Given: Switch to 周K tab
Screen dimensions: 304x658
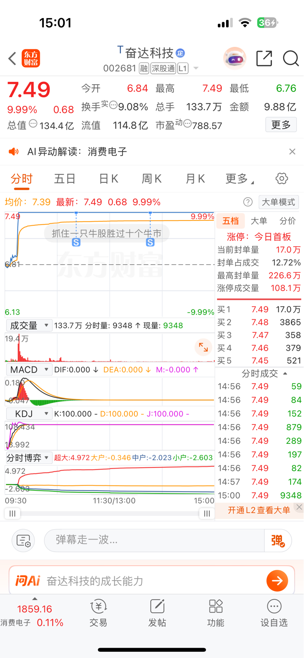Looking at the screenshot, I should tap(152, 179).
